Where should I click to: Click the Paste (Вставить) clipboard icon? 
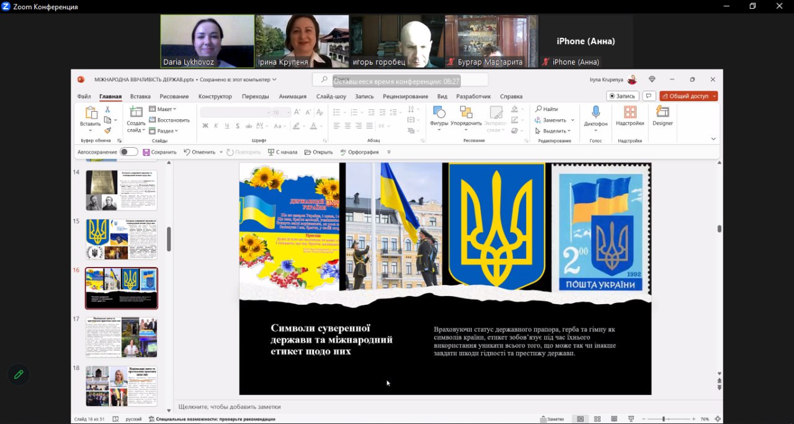pos(91,113)
